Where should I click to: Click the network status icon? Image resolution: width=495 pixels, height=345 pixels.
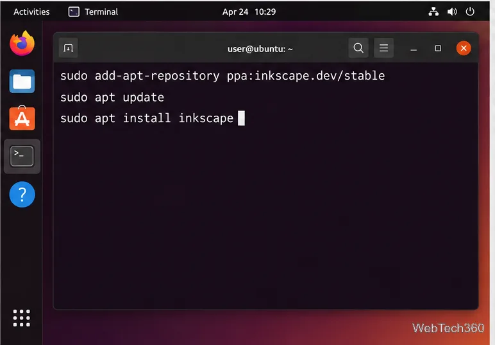[433, 12]
